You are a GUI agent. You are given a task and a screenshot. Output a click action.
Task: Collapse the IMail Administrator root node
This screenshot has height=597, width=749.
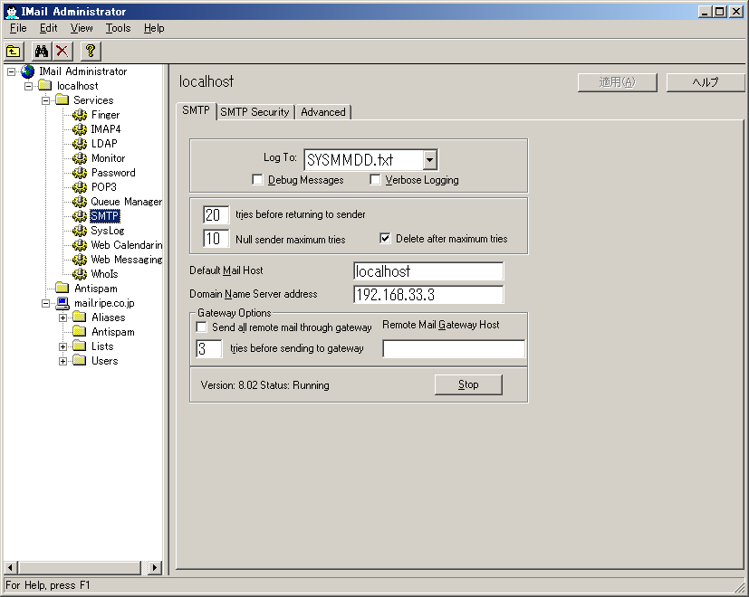pos(12,72)
